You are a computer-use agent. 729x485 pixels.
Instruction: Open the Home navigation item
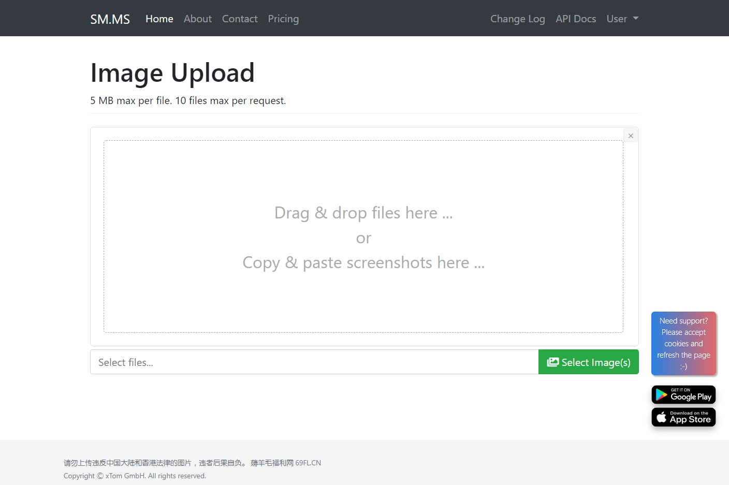[x=159, y=19]
